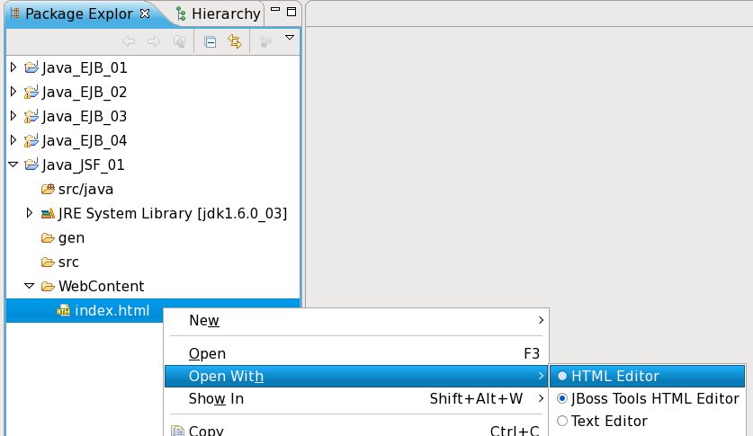Click the Back navigation arrow icon
The image size is (753, 436).
click(129, 41)
